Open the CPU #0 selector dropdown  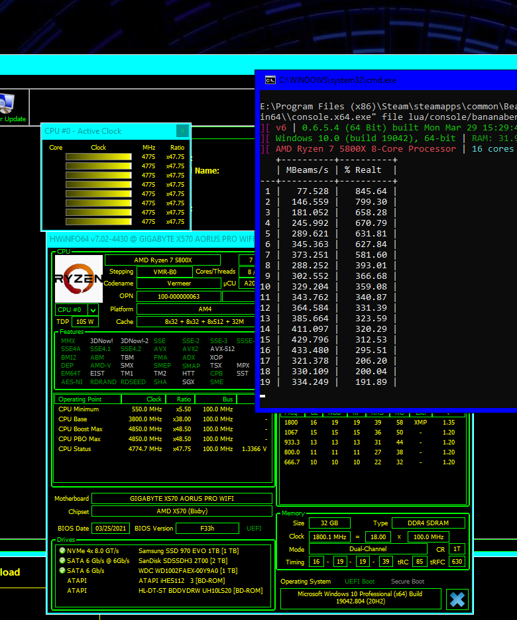[x=93, y=309]
